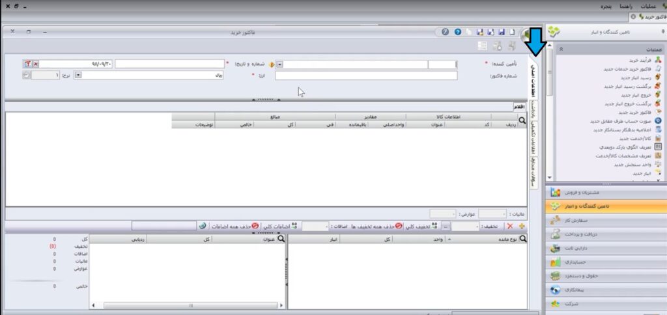Click تخفیف کلی button
The height and width of the screenshot is (315, 667).
(x=421, y=226)
